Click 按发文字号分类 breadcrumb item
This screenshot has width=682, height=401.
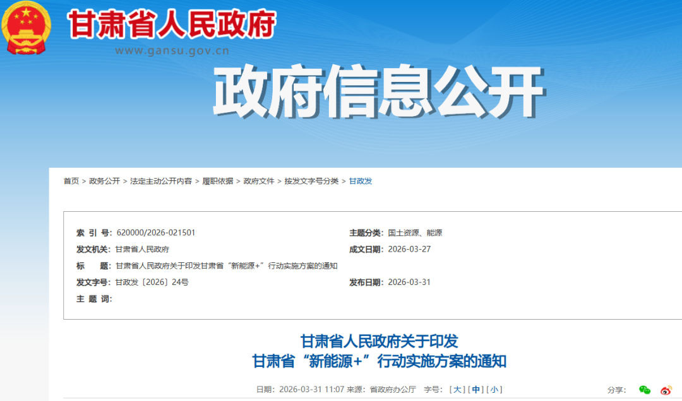click(x=311, y=181)
